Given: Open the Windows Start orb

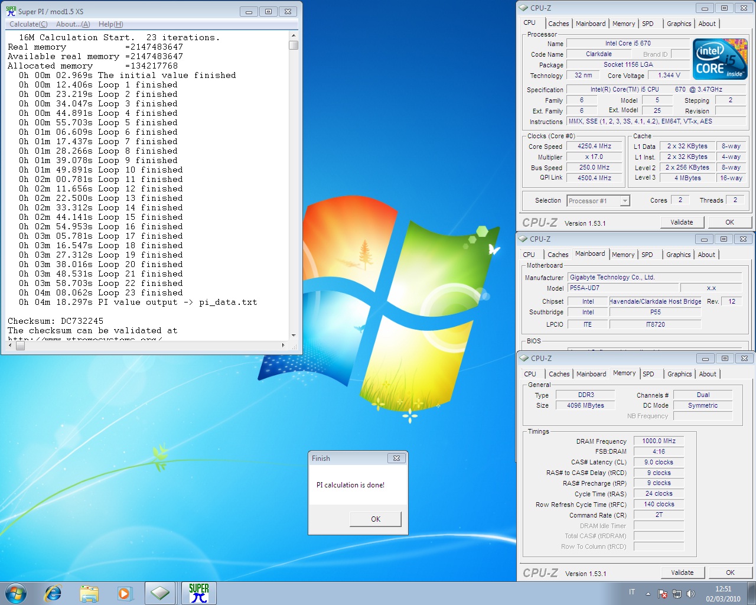Looking at the screenshot, I should (16, 593).
